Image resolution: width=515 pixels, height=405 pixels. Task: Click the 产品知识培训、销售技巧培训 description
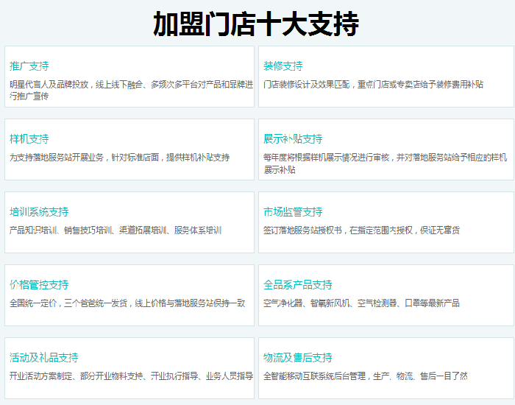click(x=115, y=230)
